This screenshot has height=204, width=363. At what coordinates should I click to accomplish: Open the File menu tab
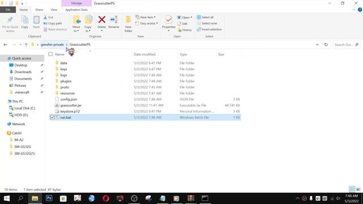pos(8,10)
